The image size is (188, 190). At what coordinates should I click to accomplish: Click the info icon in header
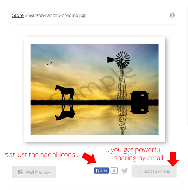(172, 15)
